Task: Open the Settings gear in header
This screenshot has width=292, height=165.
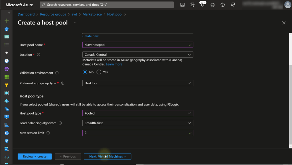Action: [212, 5]
